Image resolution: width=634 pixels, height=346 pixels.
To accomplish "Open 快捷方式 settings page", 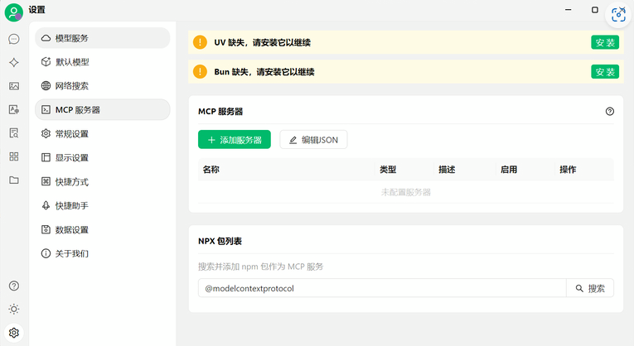I will [x=102, y=181].
